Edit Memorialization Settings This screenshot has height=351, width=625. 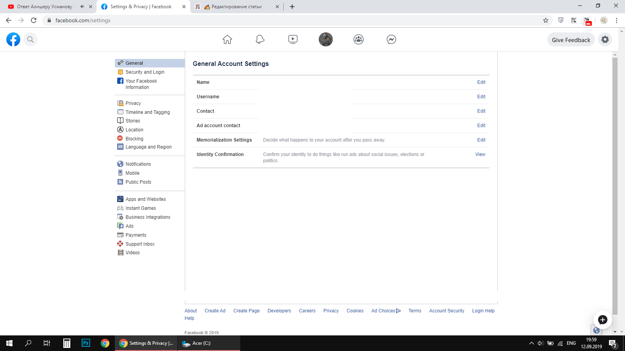click(481, 140)
